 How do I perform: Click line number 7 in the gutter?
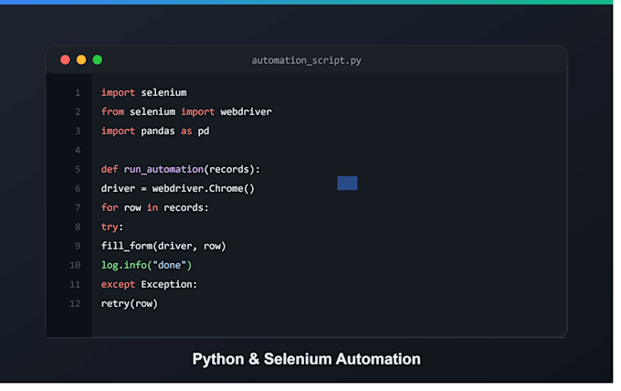tap(78, 208)
